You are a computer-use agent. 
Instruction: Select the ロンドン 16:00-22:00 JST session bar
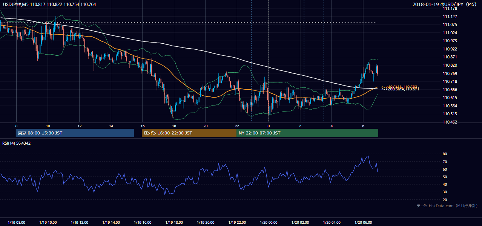(x=189, y=133)
